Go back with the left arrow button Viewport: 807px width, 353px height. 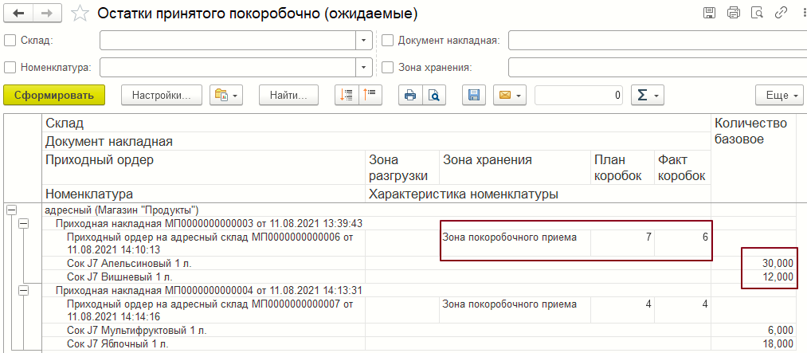point(18,14)
